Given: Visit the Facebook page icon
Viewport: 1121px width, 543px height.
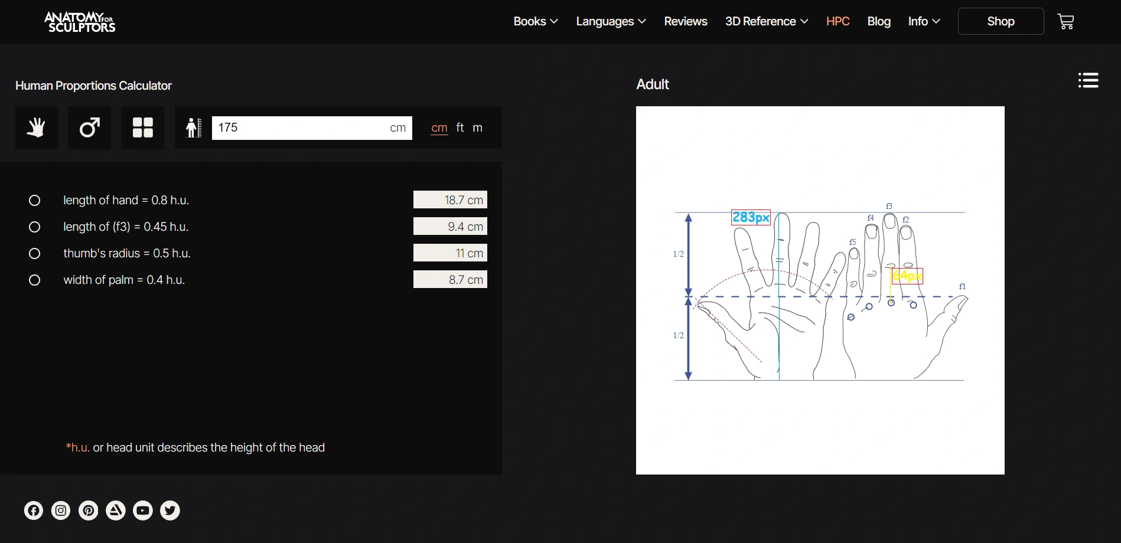Looking at the screenshot, I should pyautogui.click(x=34, y=511).
